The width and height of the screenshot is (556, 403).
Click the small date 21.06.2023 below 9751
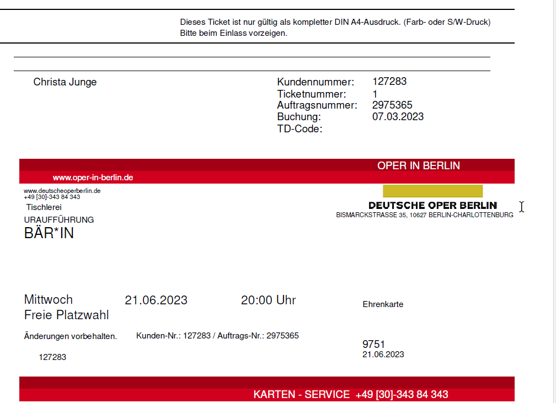click(x=383, y=354)
